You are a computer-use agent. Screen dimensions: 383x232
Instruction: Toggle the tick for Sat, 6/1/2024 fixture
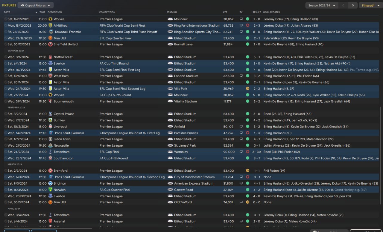6,63
